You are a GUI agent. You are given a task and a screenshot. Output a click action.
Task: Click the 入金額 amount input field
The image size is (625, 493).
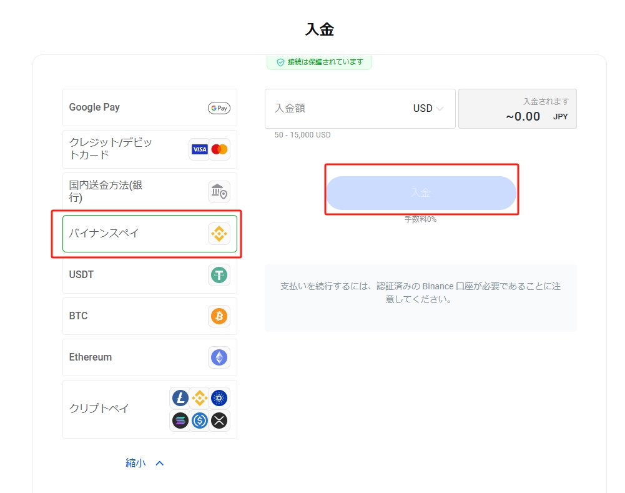(337, 109)
